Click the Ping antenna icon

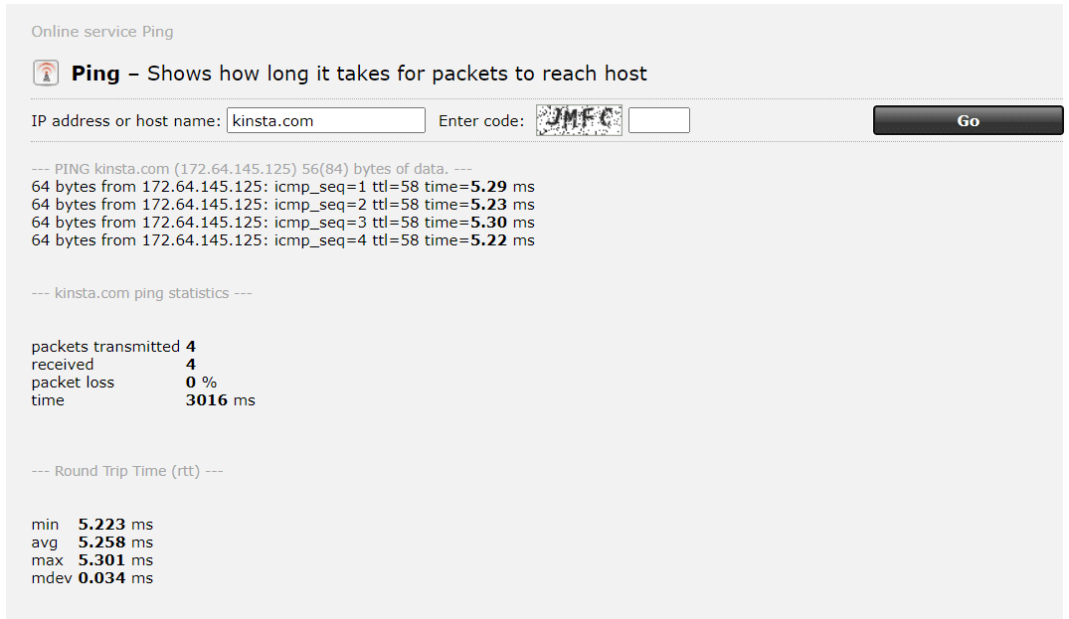tap(45, 73)
